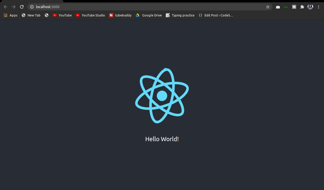
Task: Open the tubebuddy bookmark
Action: coord(120,15)
